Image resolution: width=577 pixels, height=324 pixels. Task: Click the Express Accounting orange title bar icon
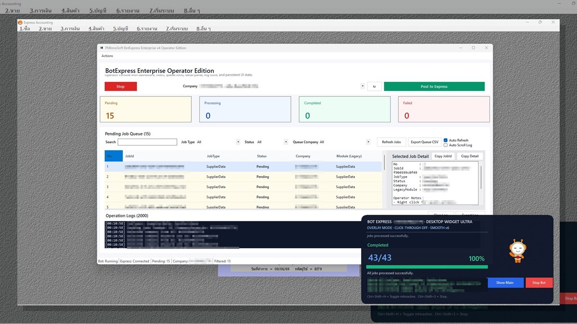point(20,22)
